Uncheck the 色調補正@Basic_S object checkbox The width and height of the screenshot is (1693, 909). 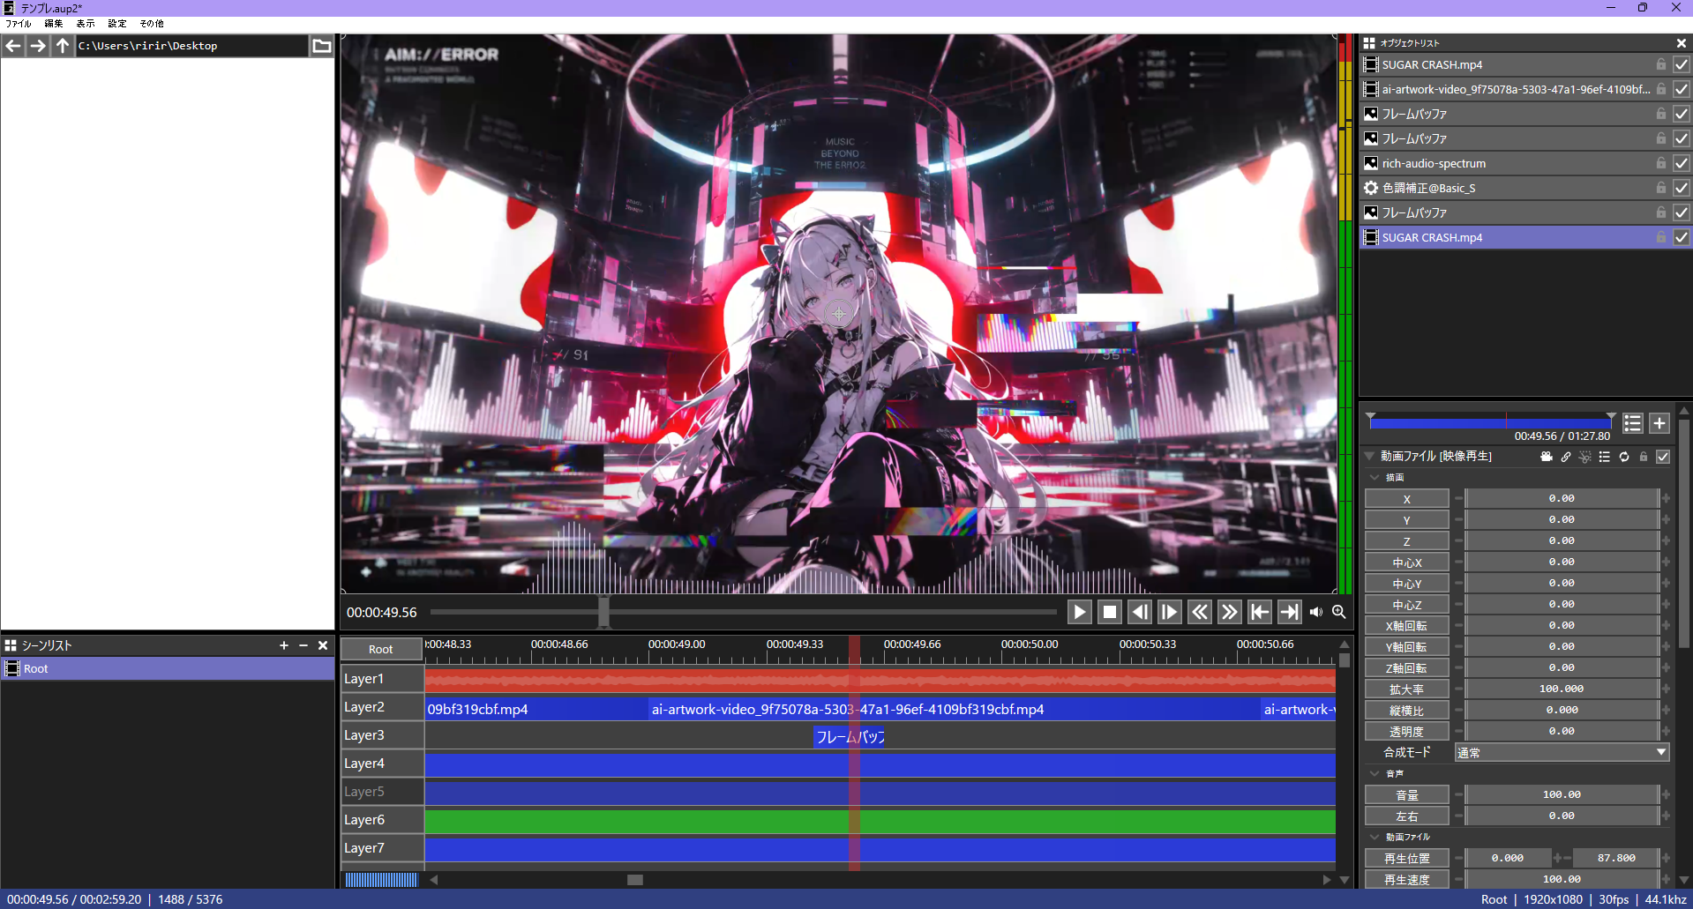click(1682, 188)
